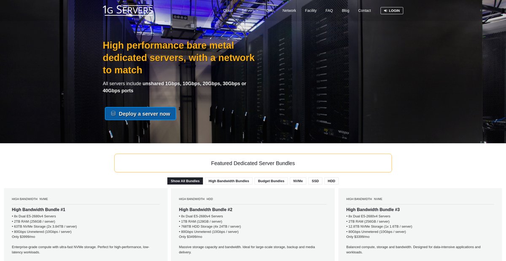Go to the Network page
Image resolution: width=506 pixels, height=261 pixels.
(289, 11)
